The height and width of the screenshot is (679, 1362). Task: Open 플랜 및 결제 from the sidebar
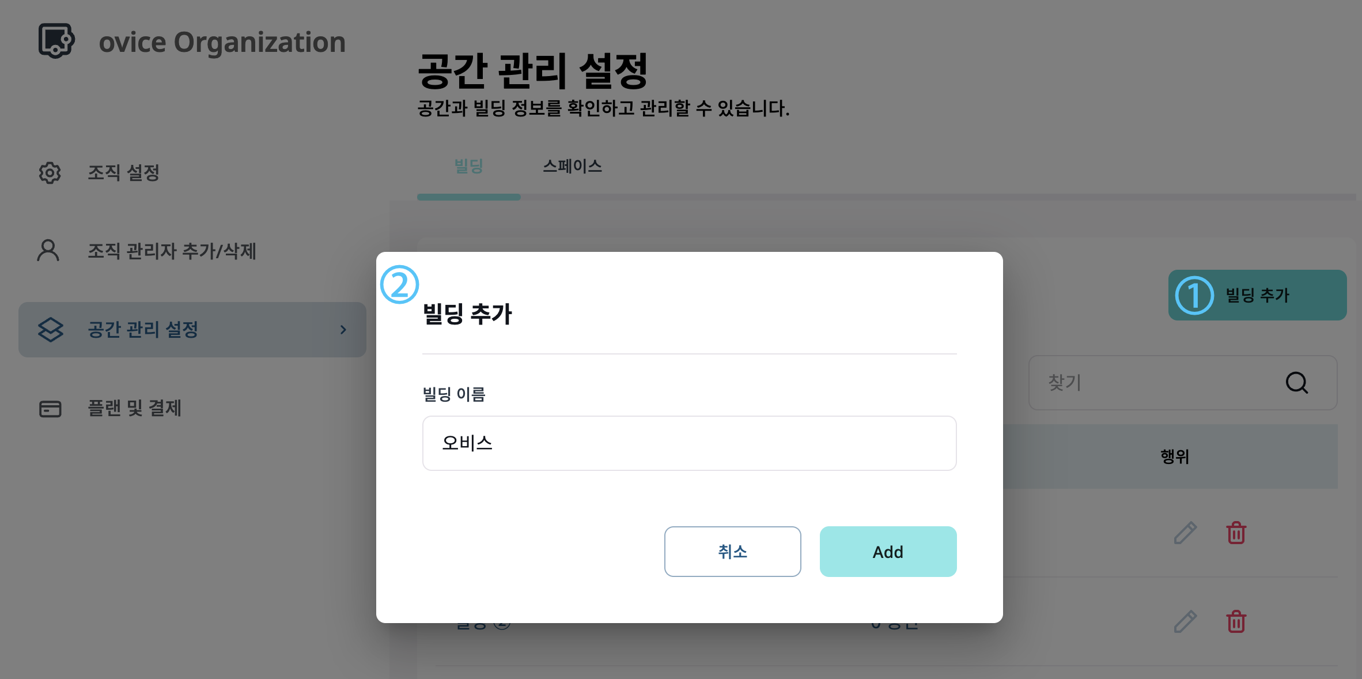tap(134, 409)
